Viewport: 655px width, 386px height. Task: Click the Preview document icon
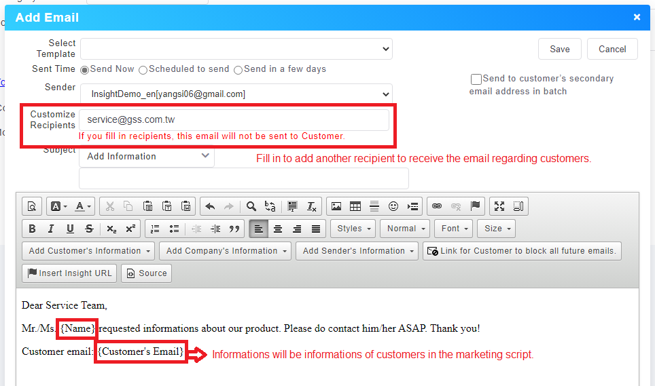(32, 206)
